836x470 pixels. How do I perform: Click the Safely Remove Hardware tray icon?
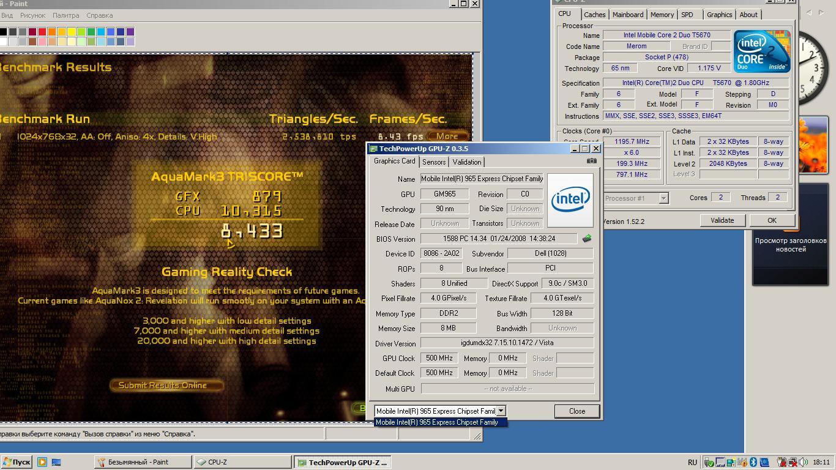709,463
